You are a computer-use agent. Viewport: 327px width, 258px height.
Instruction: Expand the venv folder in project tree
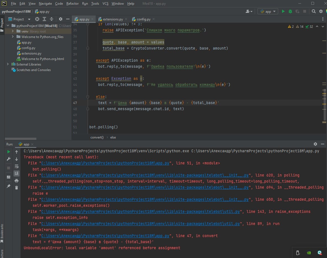click(13, 31)
